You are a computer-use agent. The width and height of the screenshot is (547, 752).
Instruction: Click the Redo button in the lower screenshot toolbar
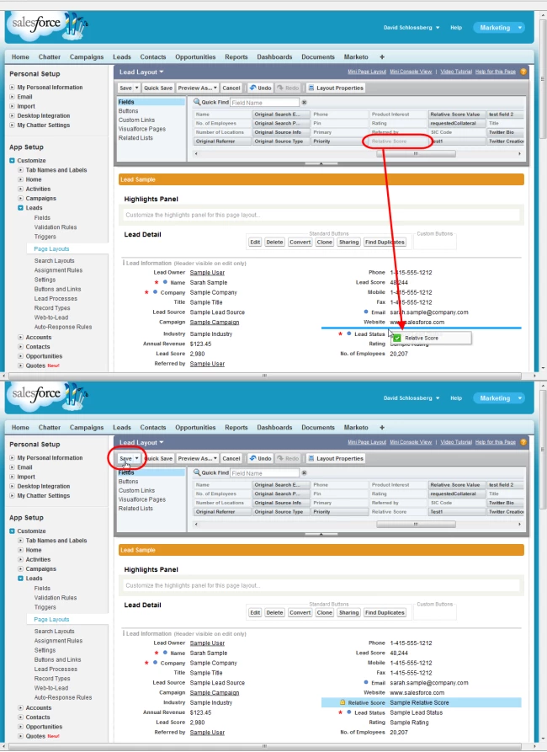coord(288,458)
